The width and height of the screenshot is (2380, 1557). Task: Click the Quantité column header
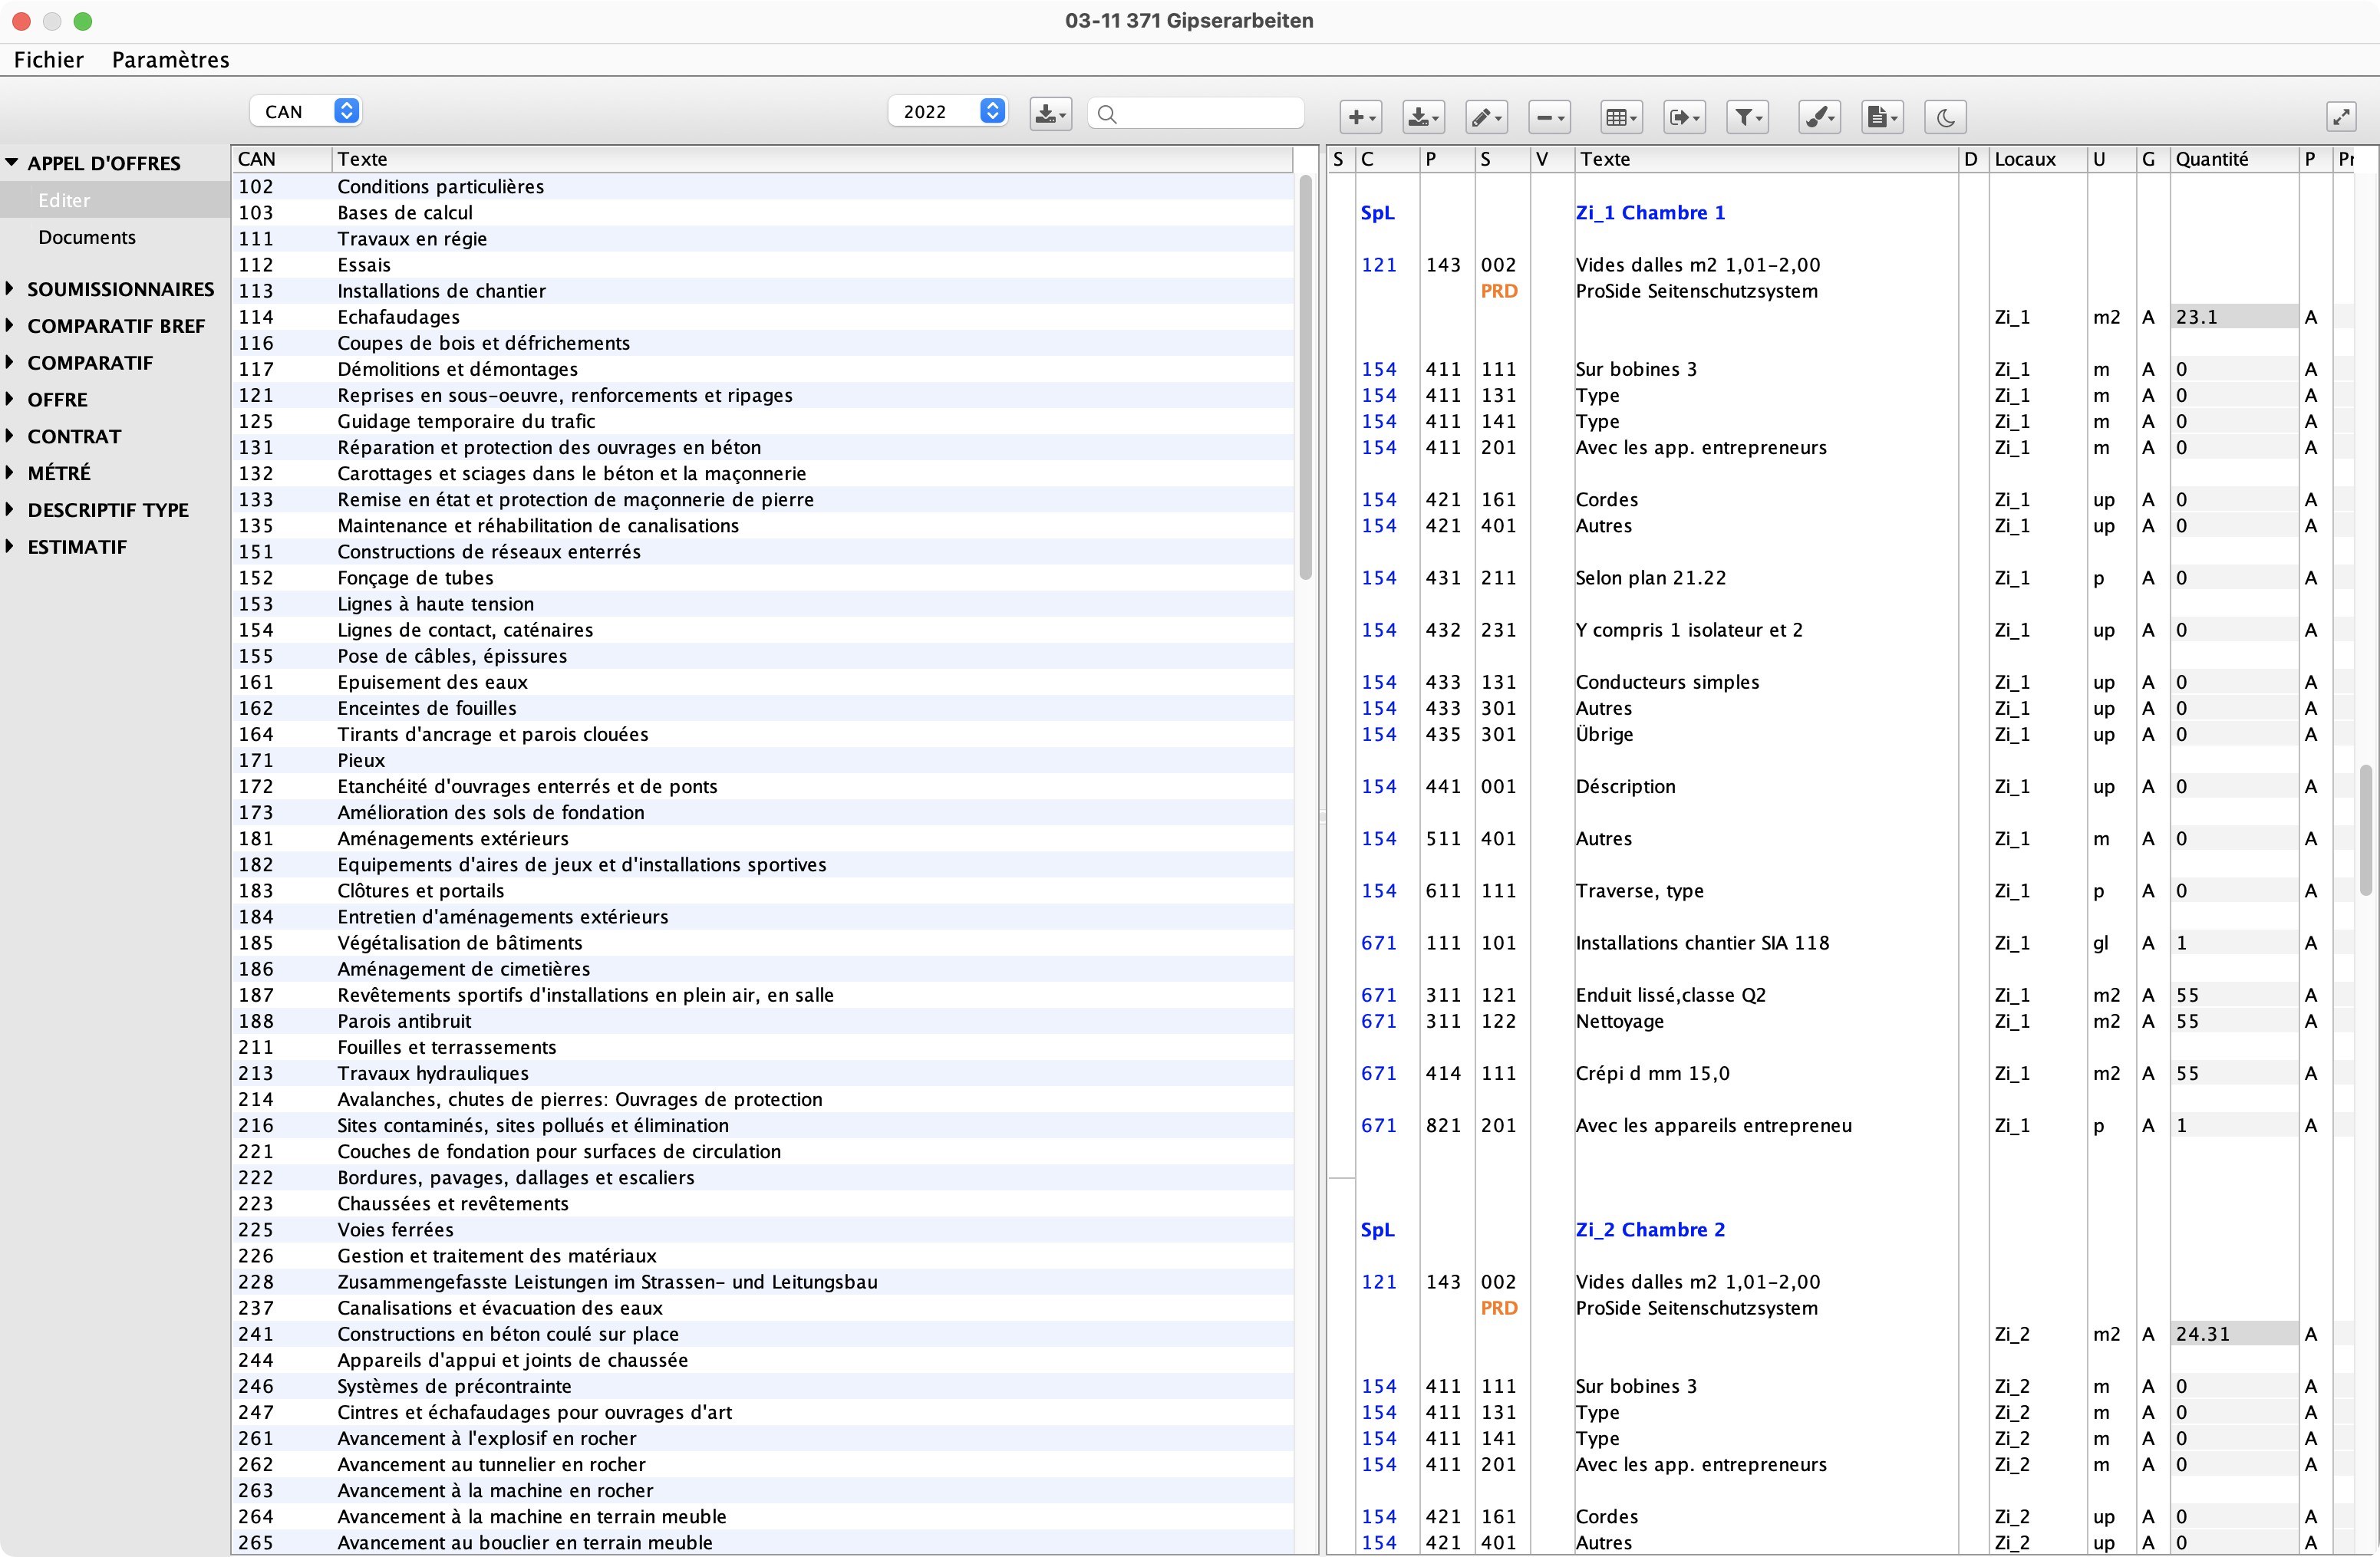[x=2233, y=159]
